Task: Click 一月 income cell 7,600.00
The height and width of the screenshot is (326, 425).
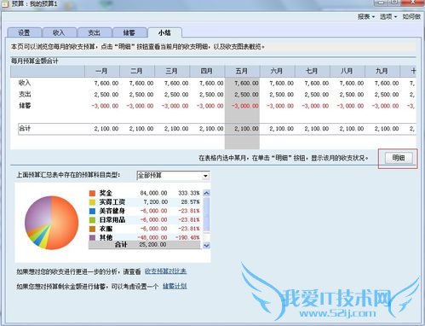Action: pos(106,83)
